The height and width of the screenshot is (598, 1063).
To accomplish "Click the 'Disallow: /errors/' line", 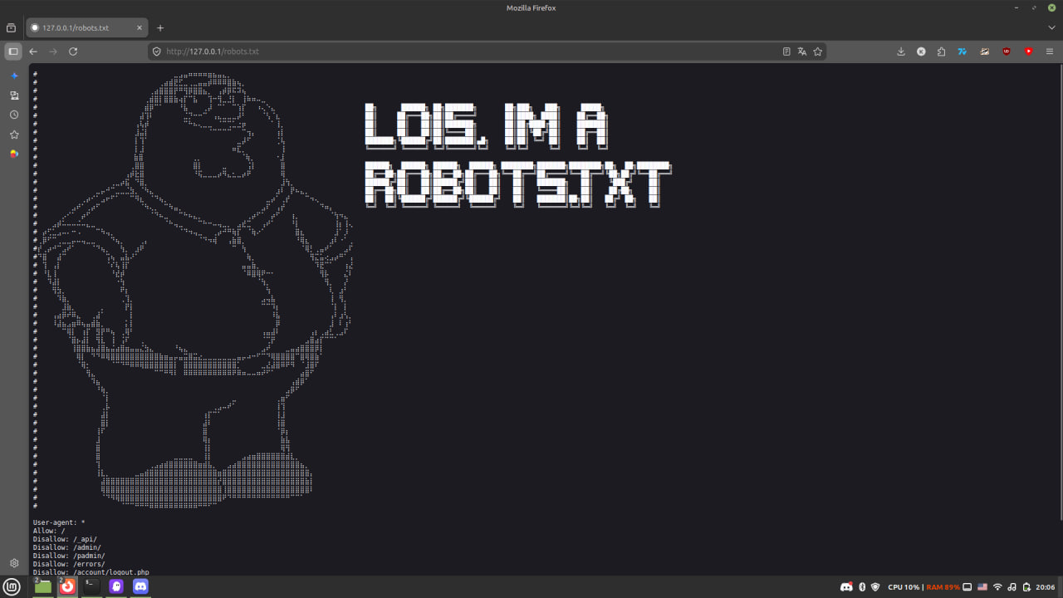I will (69, 564).
